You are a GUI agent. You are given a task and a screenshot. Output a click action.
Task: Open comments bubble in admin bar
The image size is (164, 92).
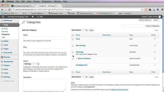pos(33,17)
